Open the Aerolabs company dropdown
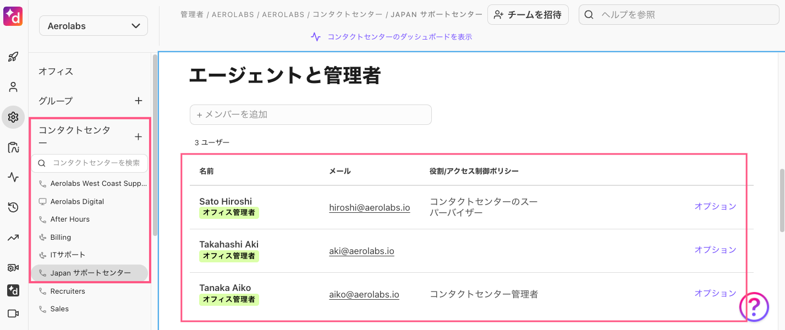 point(94,26)
